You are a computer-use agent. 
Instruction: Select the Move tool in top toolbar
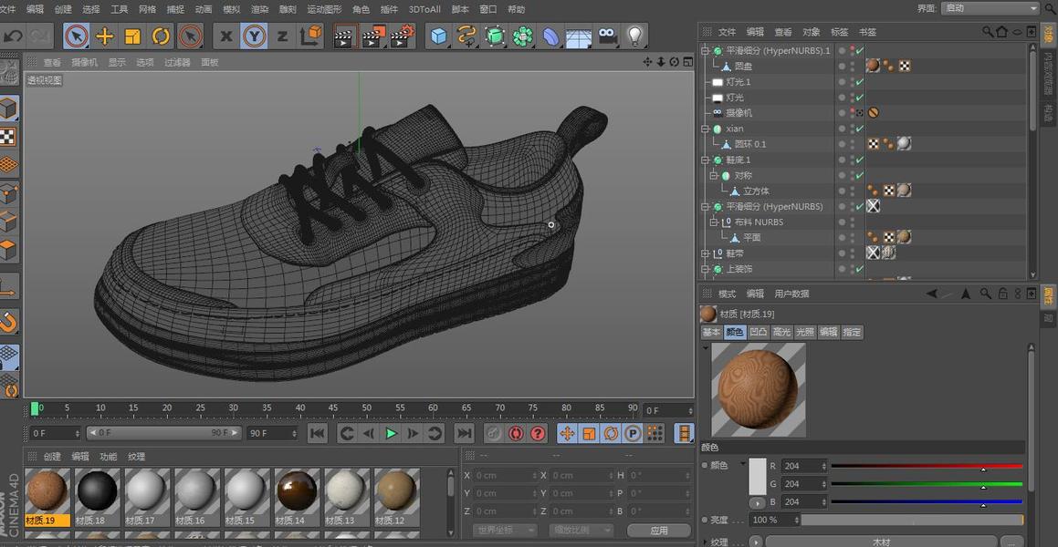[105, 36]
